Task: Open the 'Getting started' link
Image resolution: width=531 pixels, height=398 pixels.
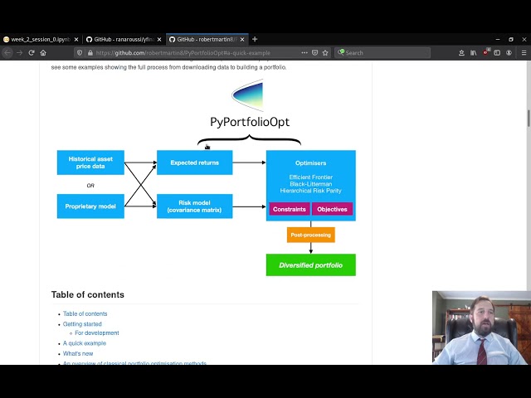Action: (82, 324)
